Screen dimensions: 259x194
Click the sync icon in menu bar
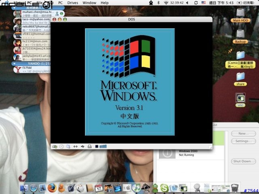tap(196, 3)
